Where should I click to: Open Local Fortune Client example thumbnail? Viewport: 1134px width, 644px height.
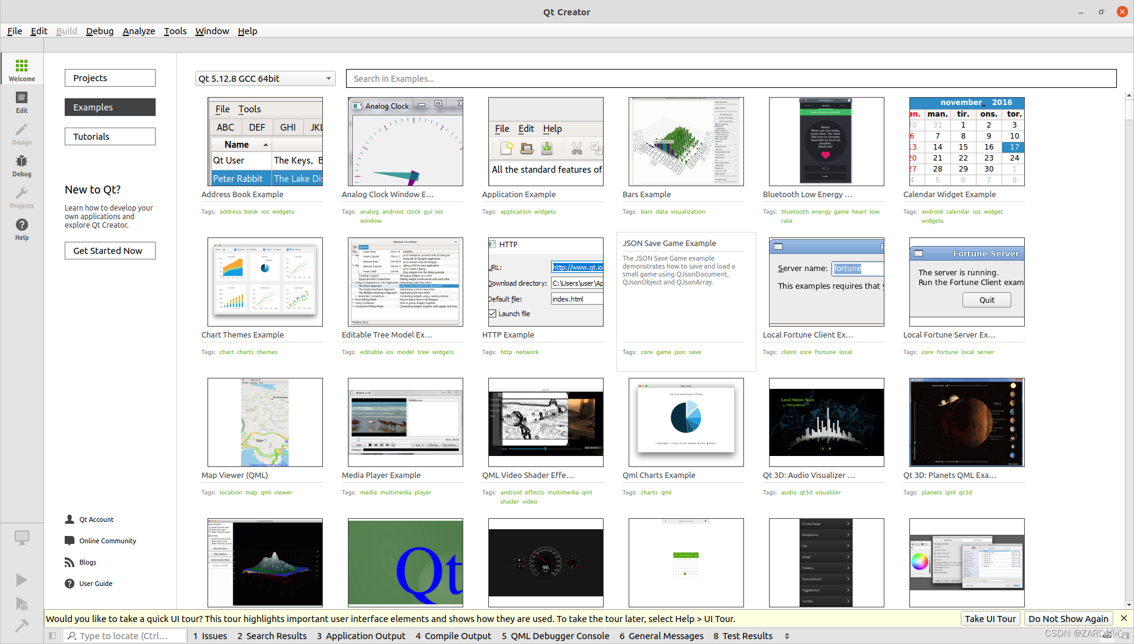[x=826, y=282]
